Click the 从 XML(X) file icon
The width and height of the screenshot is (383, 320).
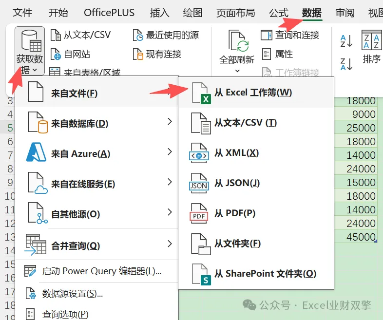[199, 153]
